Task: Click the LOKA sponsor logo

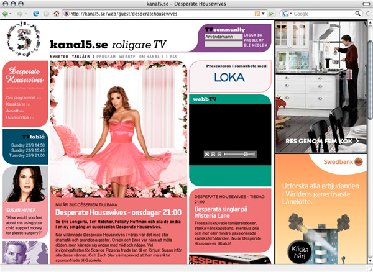Action: pos(229,78)
